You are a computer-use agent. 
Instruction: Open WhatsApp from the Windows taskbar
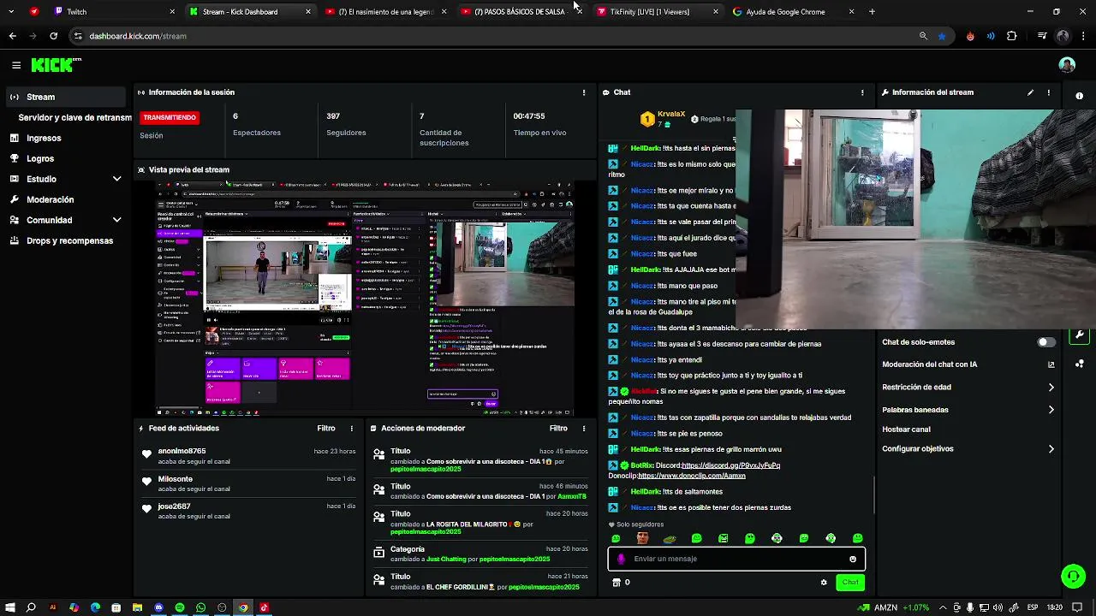click(x=201, y=607)
